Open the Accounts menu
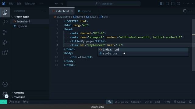 [x=5, y=84]
